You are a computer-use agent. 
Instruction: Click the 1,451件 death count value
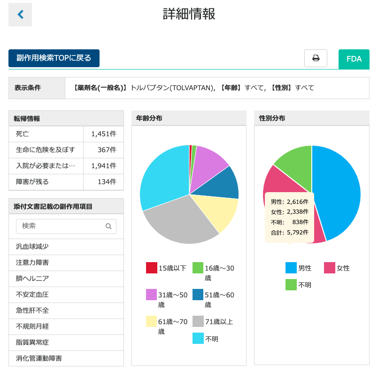coord(104,134)
